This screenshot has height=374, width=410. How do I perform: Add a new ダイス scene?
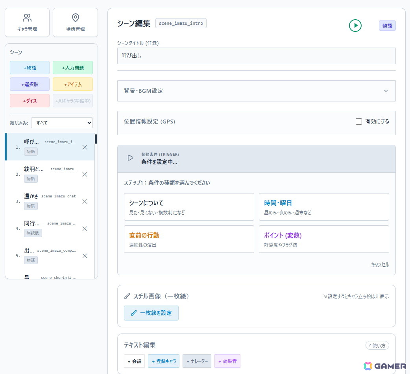pos(30,101)
